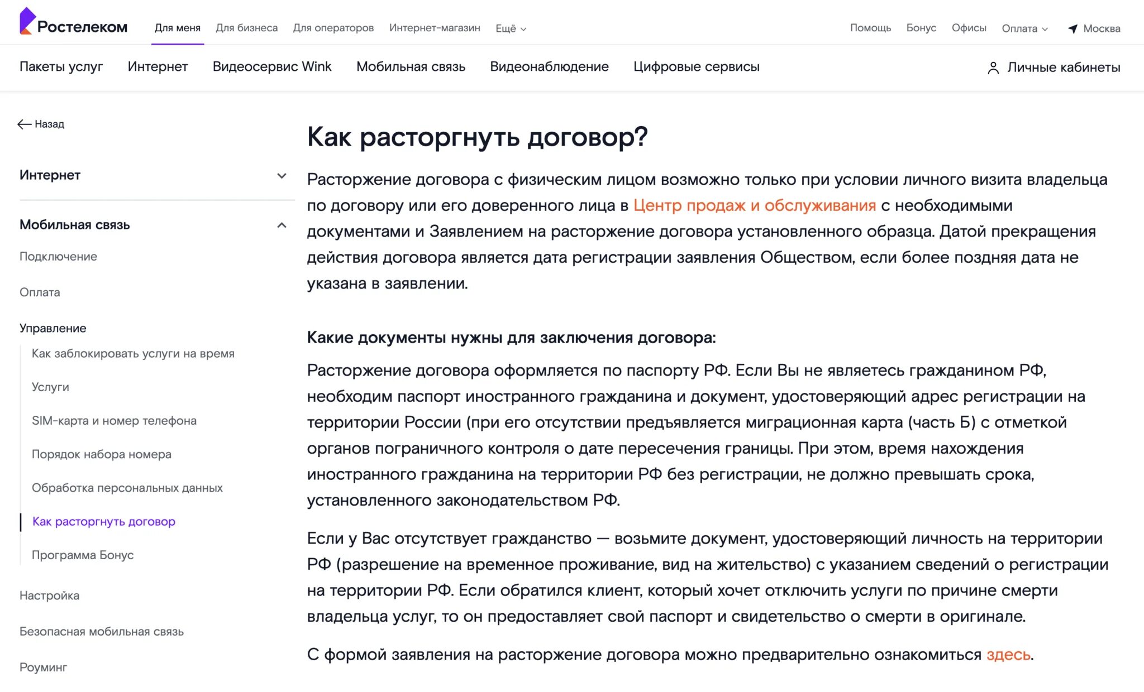Viewport: 1144px width, 692px height.
Task: Open the Для операторов tab
Action: click(333, 28)
